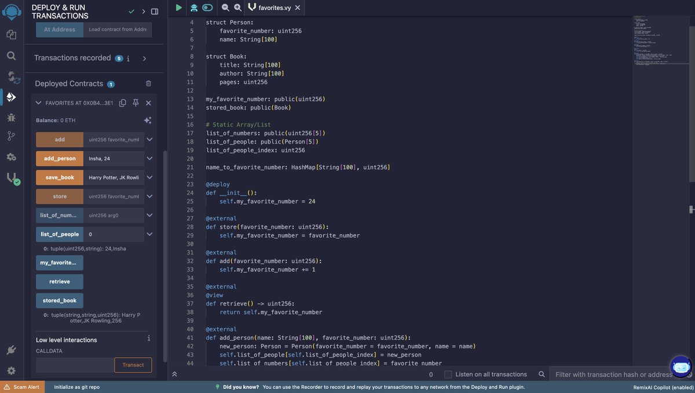The width and height of the screenshot is (695, 393).
Task: Toggle the AI copilot switch in the toolbar
Action: pyautogui.click(x=207, y=8)
